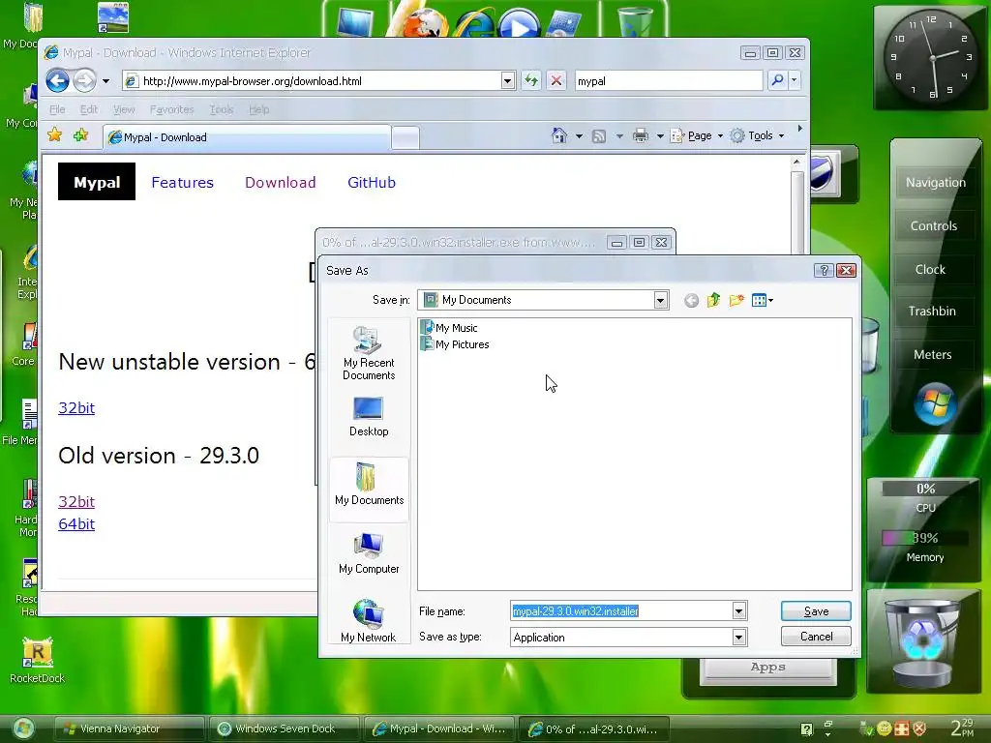The width and height of the screenshot is (991, 743).
Task: Select My Network in the places bar
Action: [368, 622]
